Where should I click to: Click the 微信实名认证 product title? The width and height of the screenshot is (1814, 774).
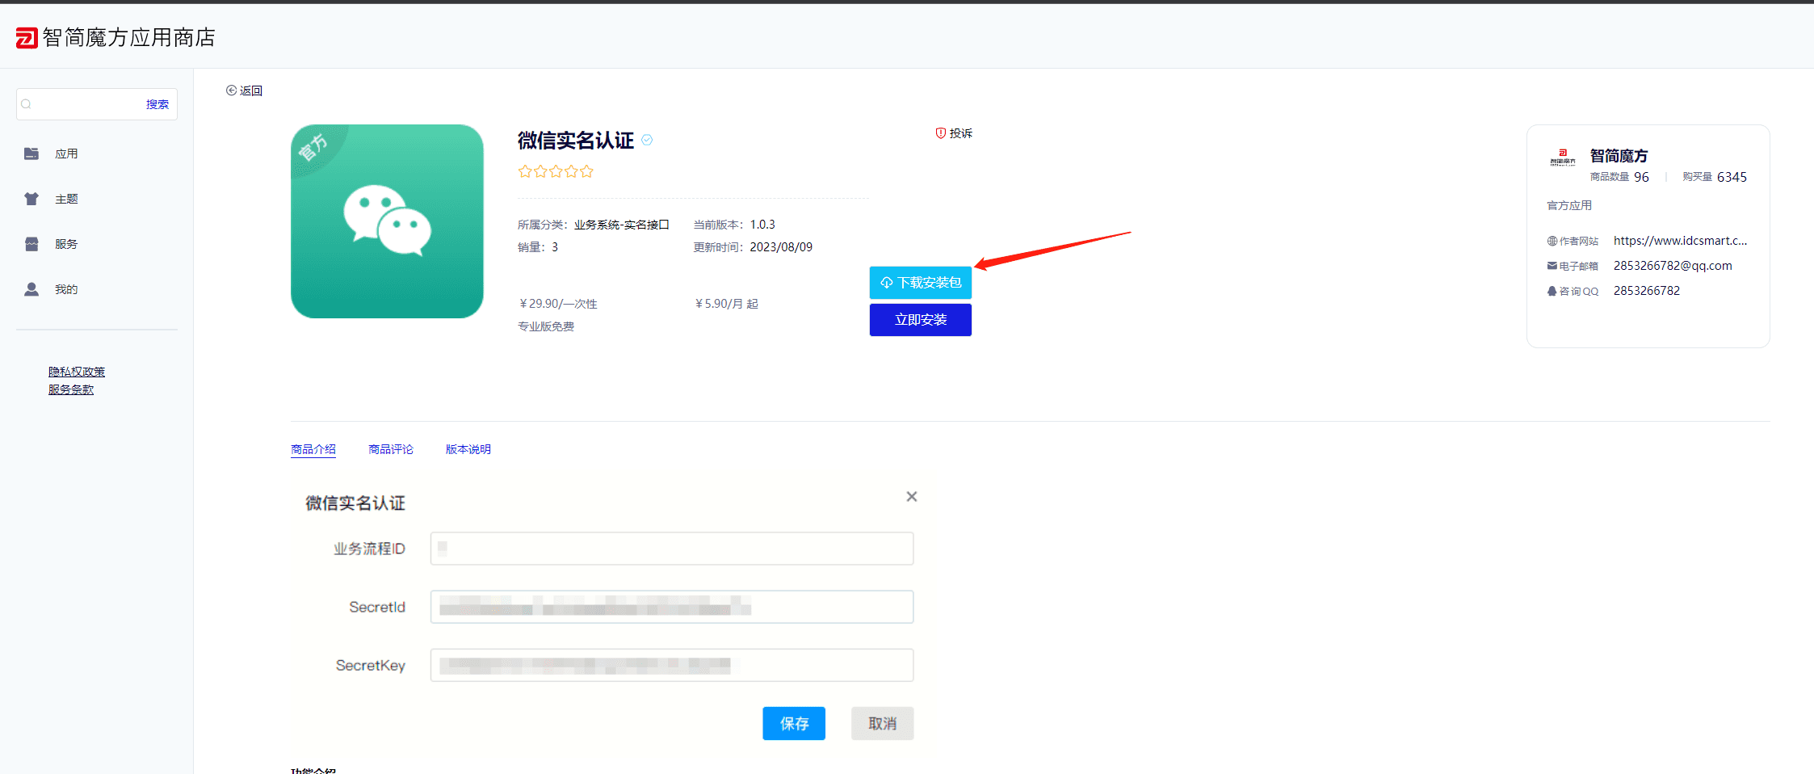[576, 141]
